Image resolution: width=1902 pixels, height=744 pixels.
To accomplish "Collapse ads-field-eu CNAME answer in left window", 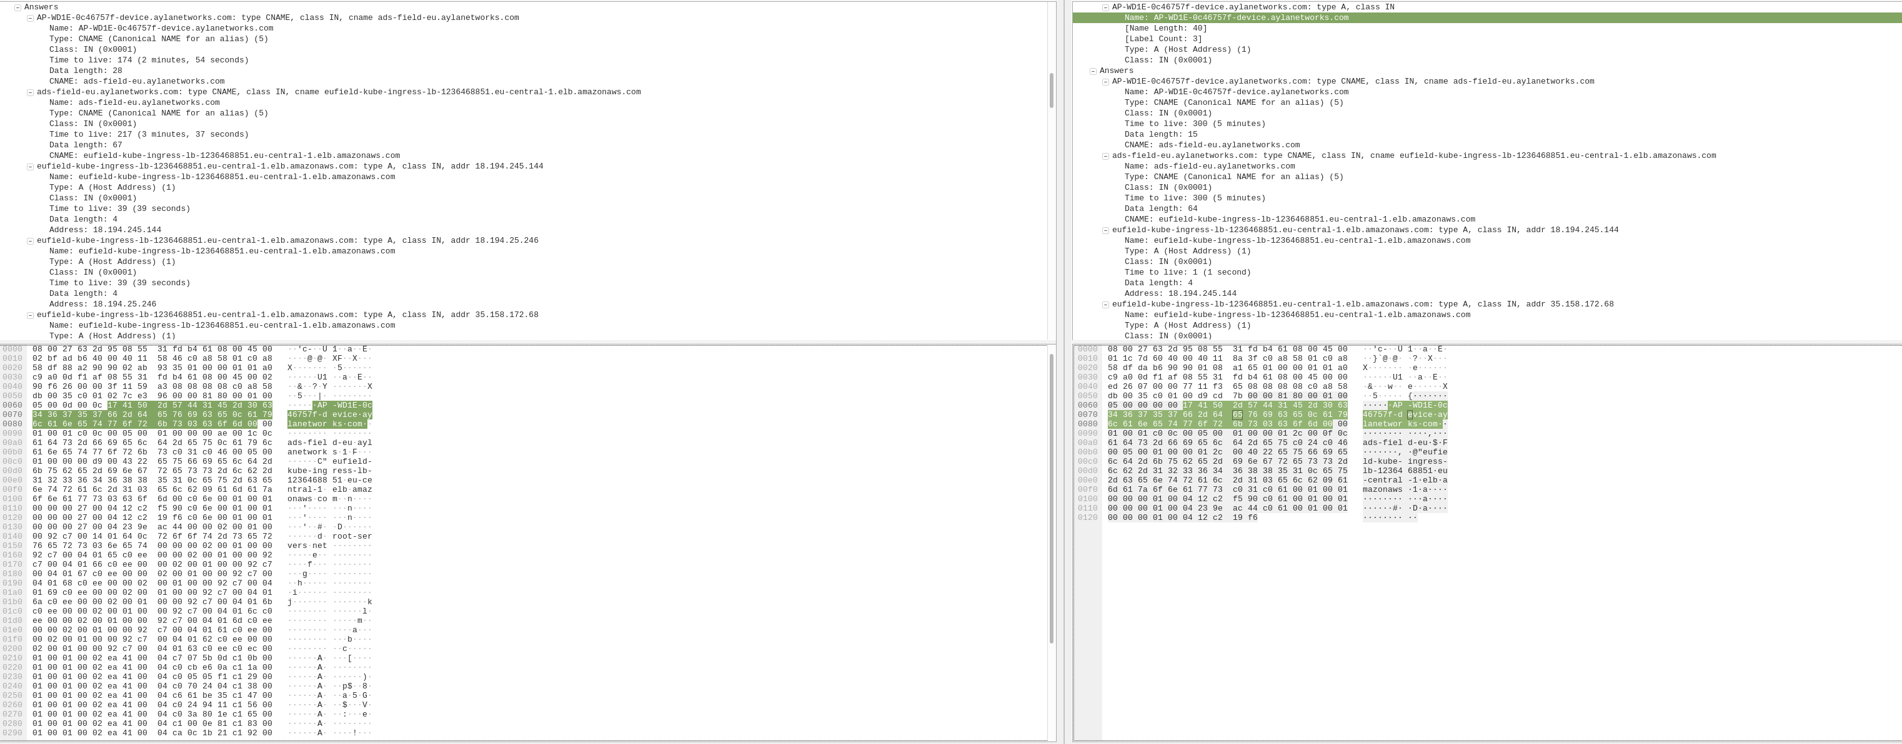I will click(30, 92).
